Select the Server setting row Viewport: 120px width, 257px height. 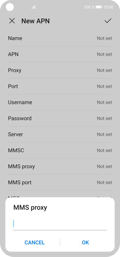tap(60, 134)
